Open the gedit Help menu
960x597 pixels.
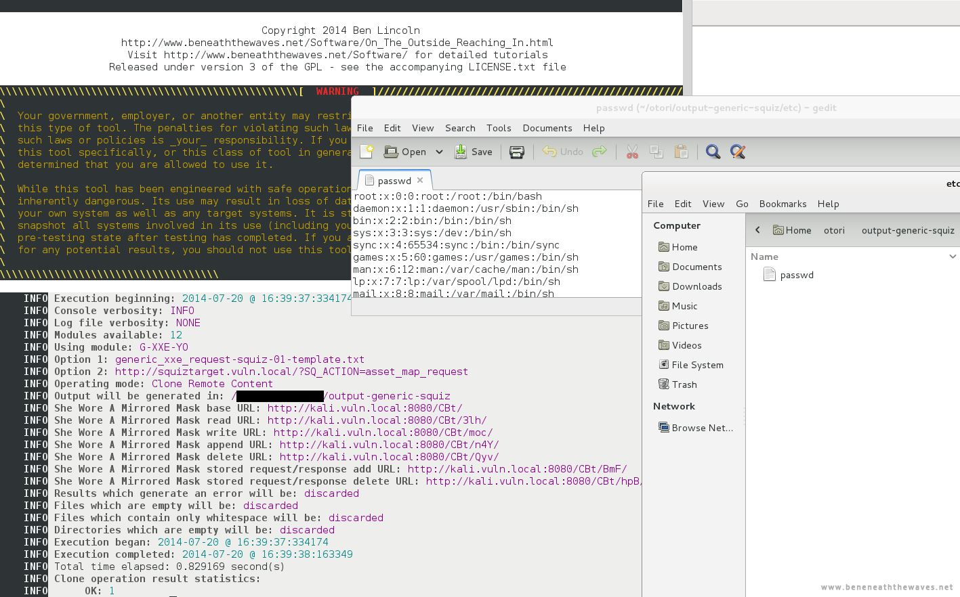(593, 128)
